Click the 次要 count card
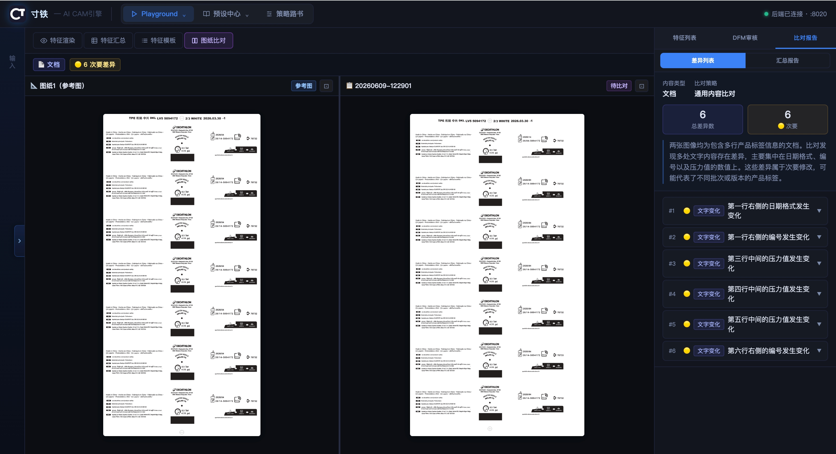Screen dimensions: 836x454 tap(787, 119)
